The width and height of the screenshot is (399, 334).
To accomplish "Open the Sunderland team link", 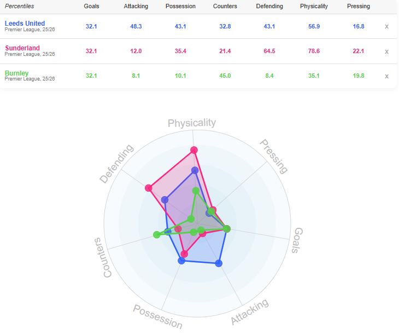I will (x=22, y=48).
